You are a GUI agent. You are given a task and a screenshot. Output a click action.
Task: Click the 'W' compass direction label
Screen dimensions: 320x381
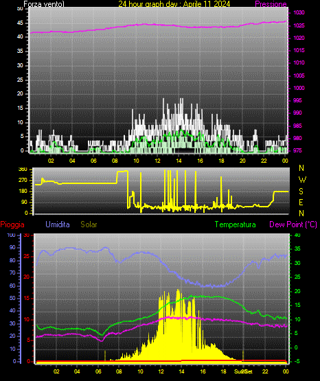302,180
